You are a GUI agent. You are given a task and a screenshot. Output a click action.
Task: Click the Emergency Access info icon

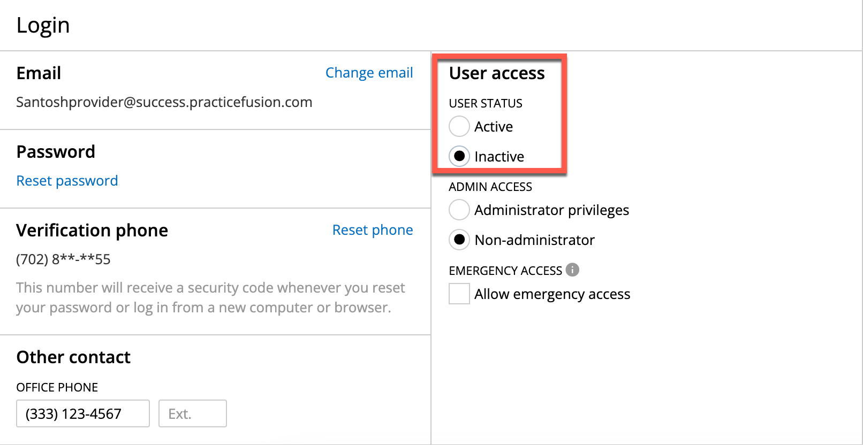[572, 270]
